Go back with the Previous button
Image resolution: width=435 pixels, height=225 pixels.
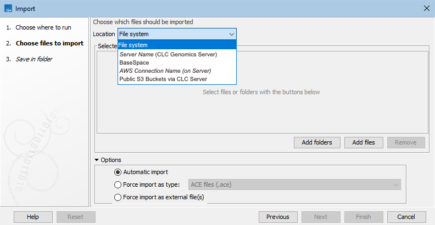coord(277,217)
